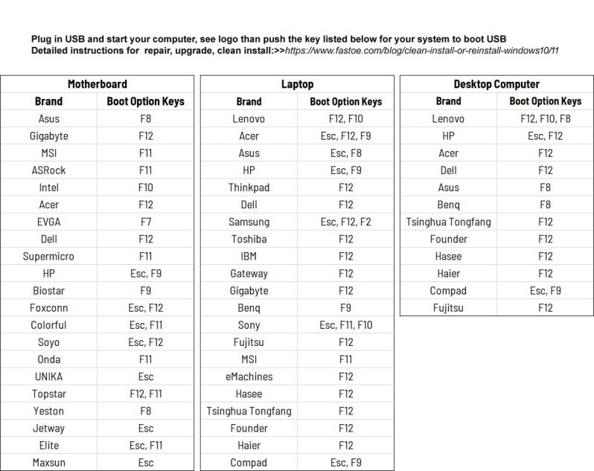Click the Motherboard table heading
The width and height of the screenshot is (594, 471).
pos(98,84)
